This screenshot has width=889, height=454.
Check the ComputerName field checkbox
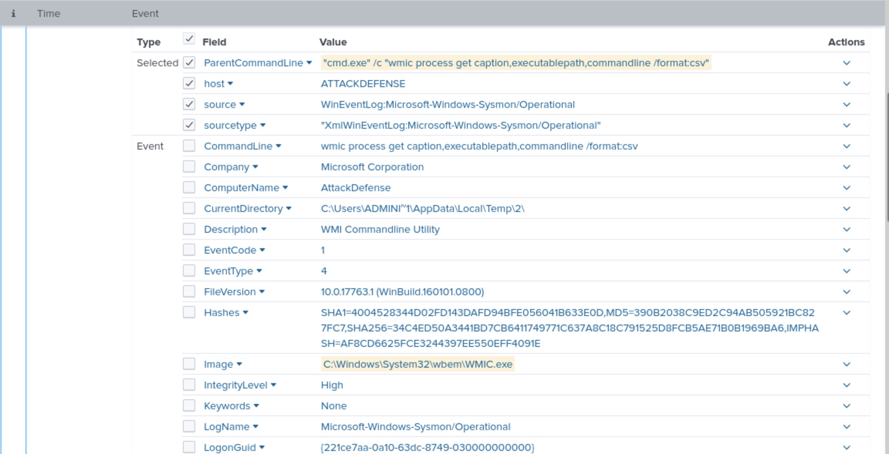tap(189, 187)
